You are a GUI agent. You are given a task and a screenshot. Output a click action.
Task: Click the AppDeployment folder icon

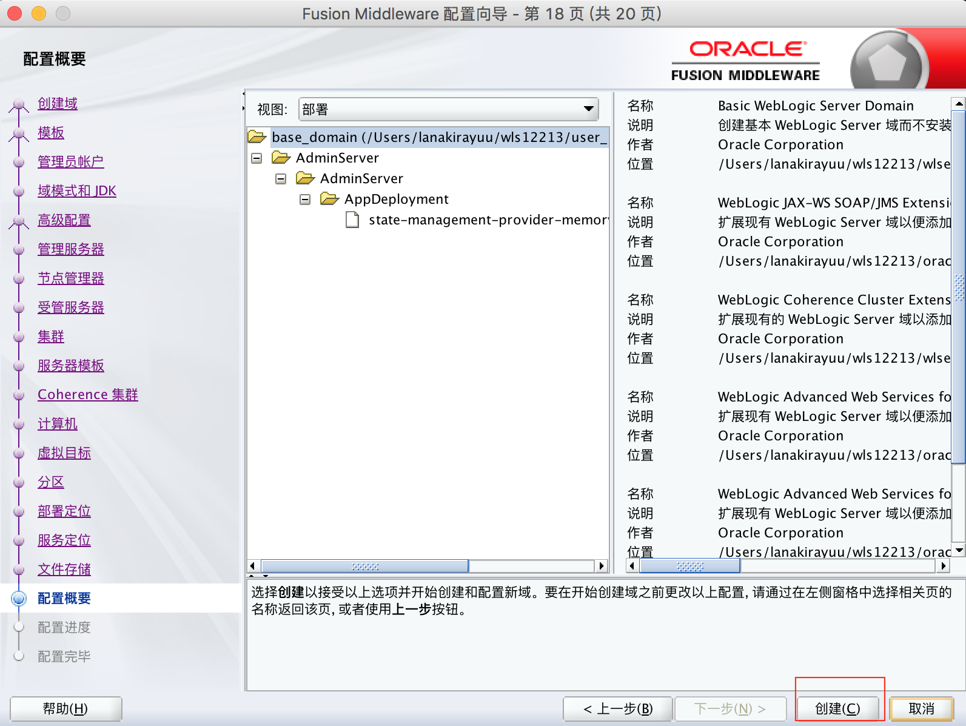(x=330, y=199)
